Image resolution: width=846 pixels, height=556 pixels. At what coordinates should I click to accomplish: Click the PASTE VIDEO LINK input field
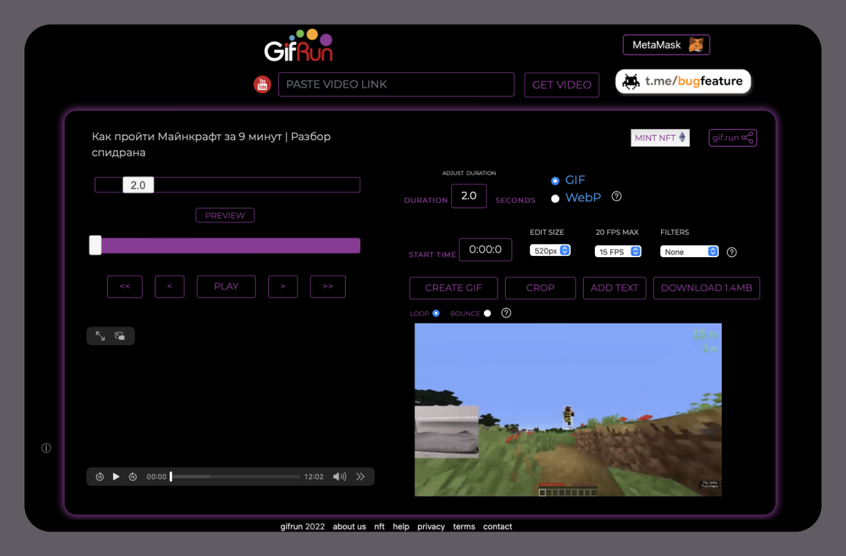[396, 85]
